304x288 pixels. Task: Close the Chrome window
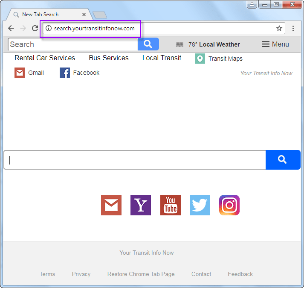coord(292,4)
